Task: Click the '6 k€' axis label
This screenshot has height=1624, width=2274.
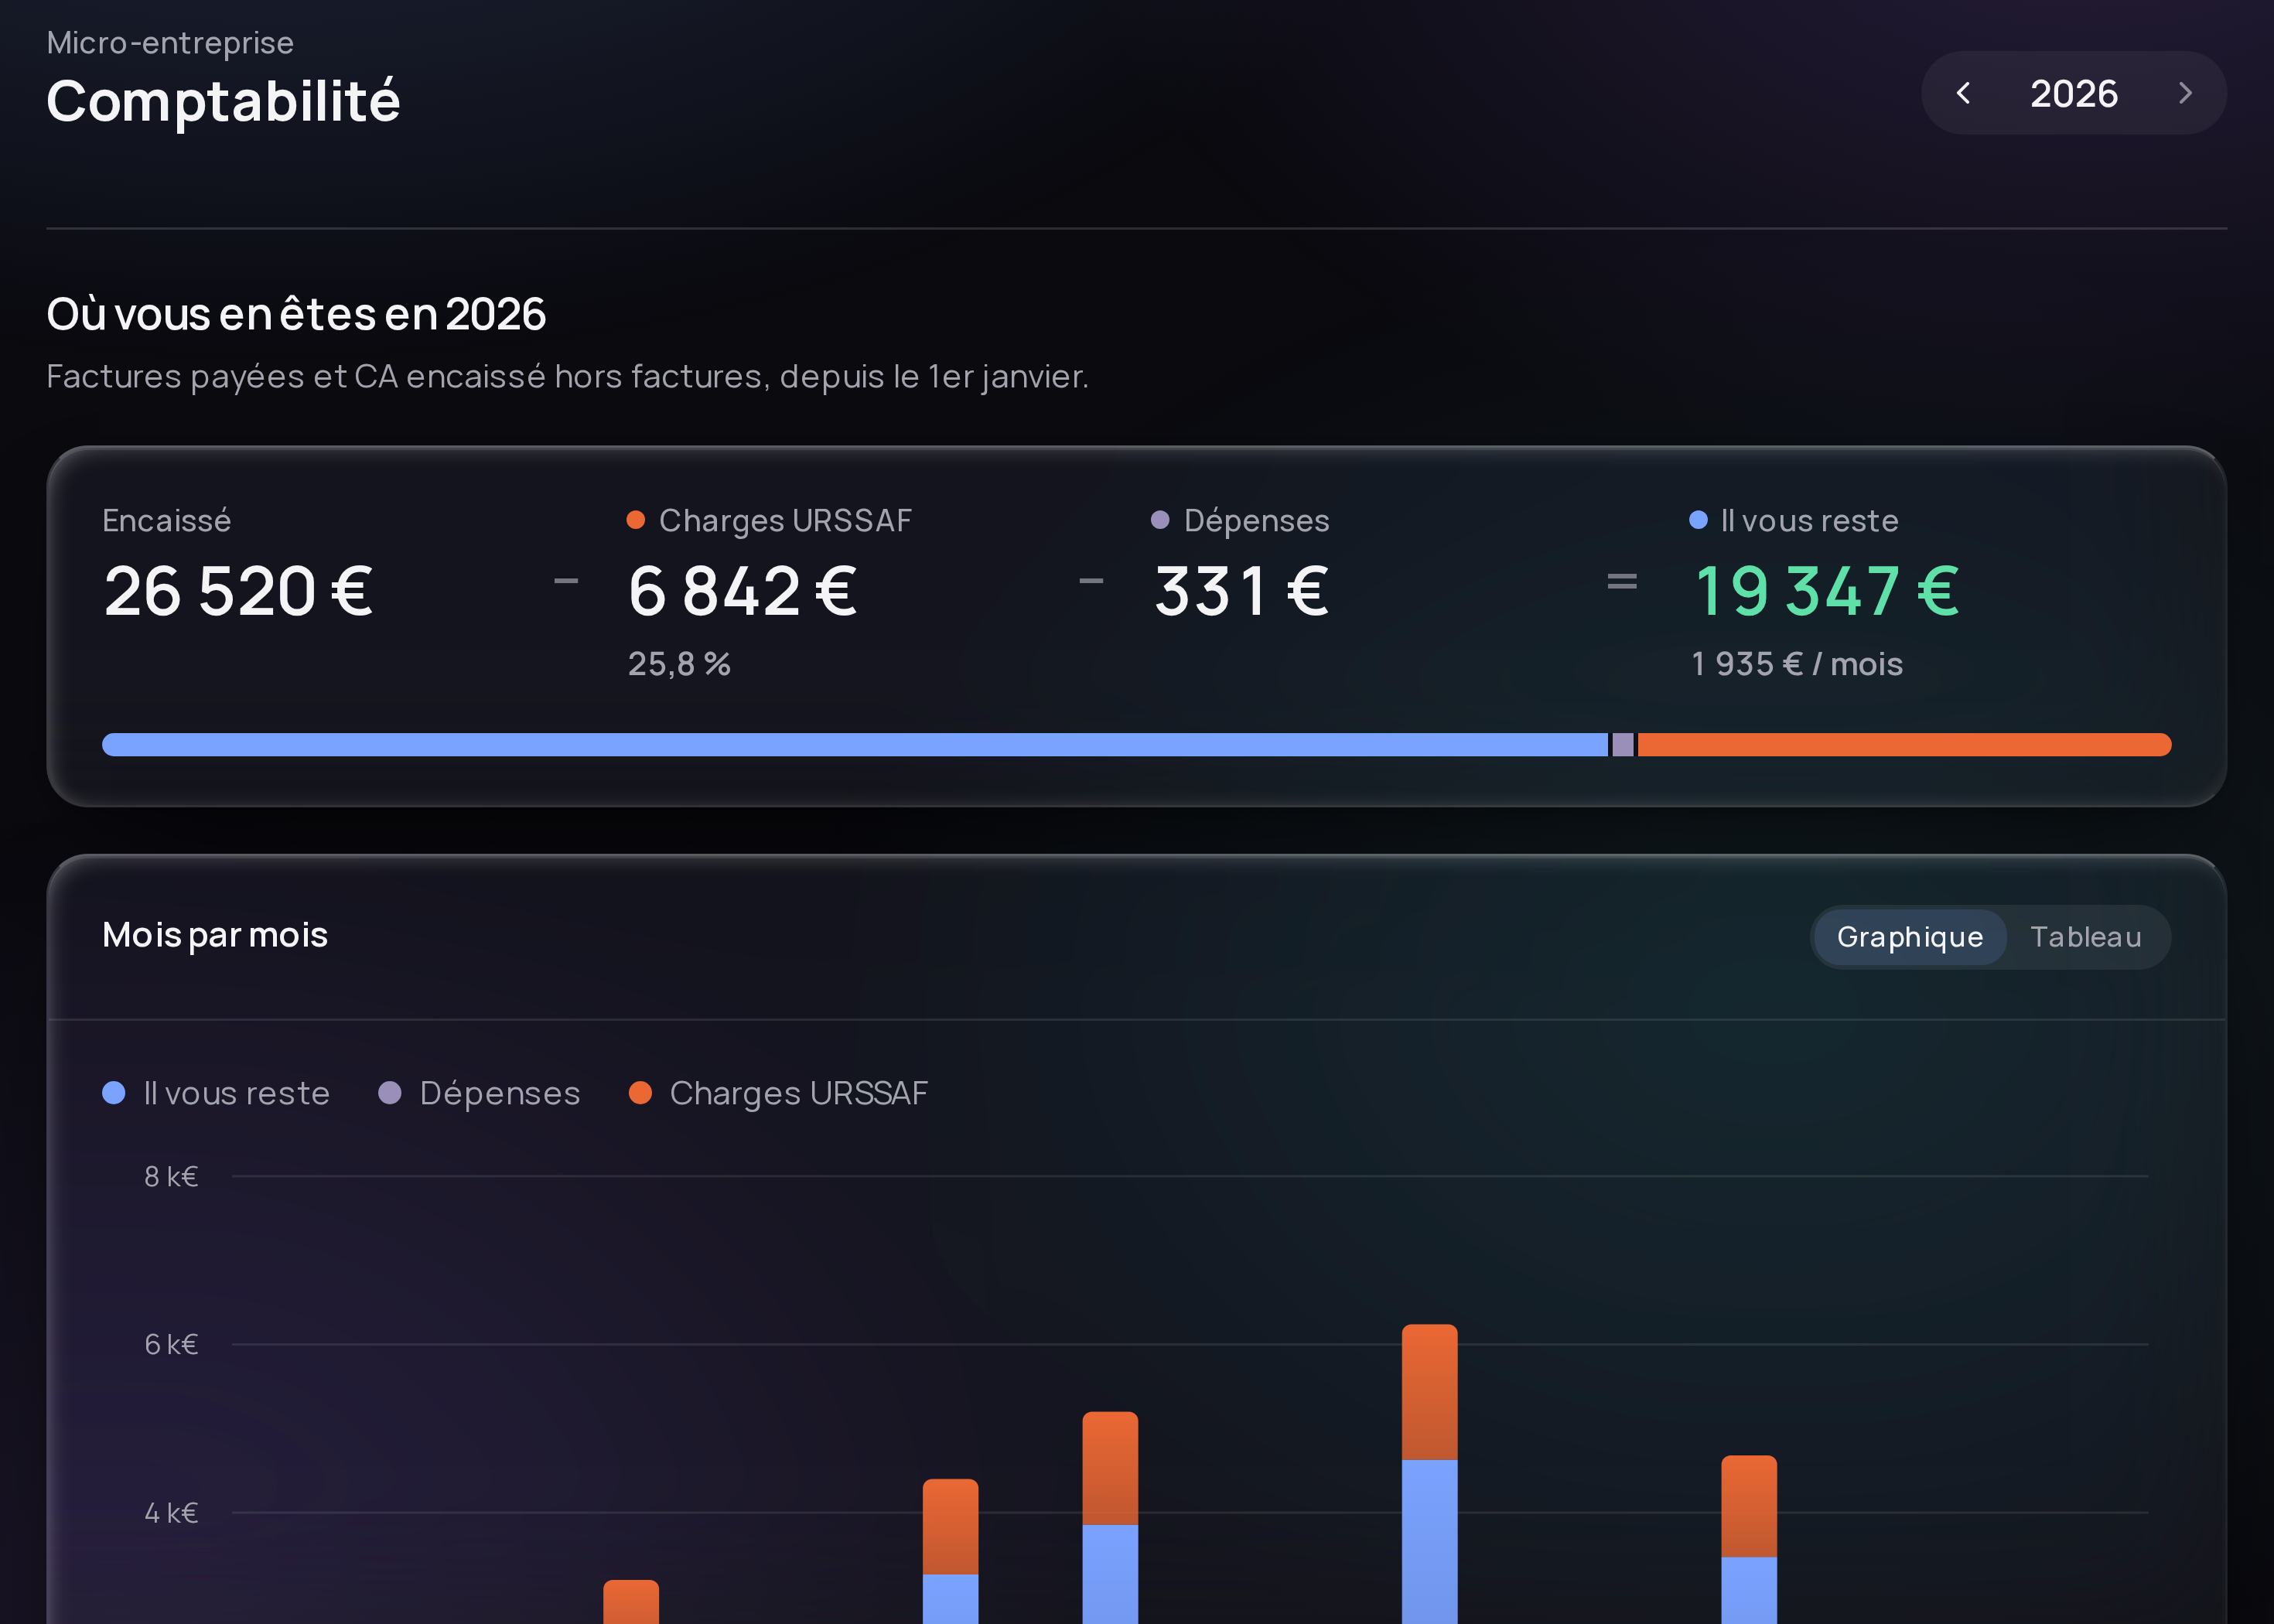Action: click(171, 1344)
